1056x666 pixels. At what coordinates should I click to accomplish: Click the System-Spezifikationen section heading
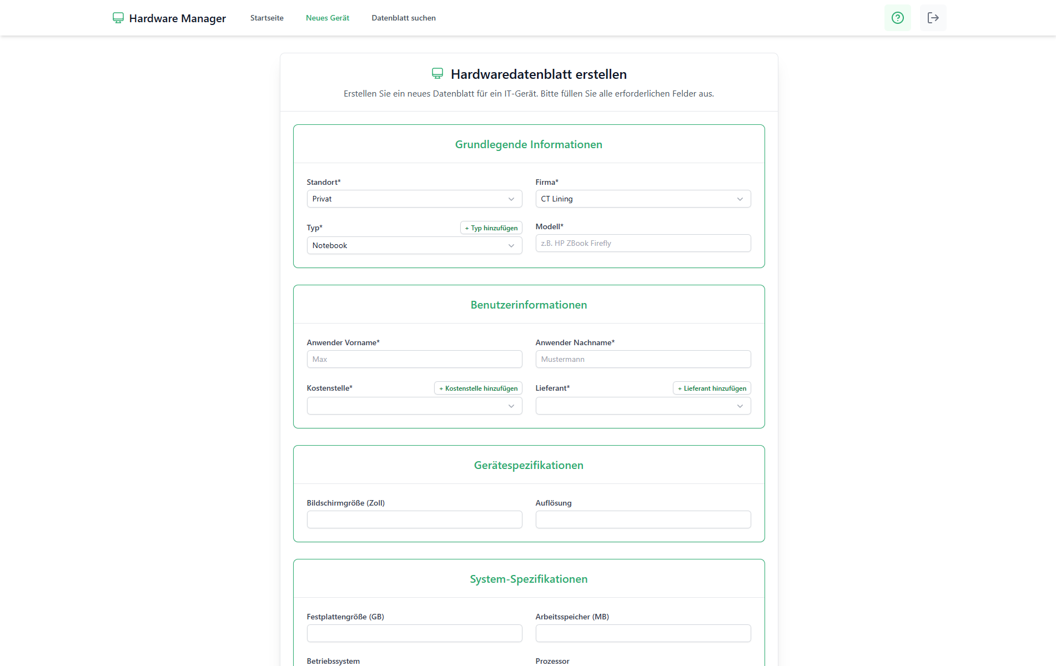point(529,579)
